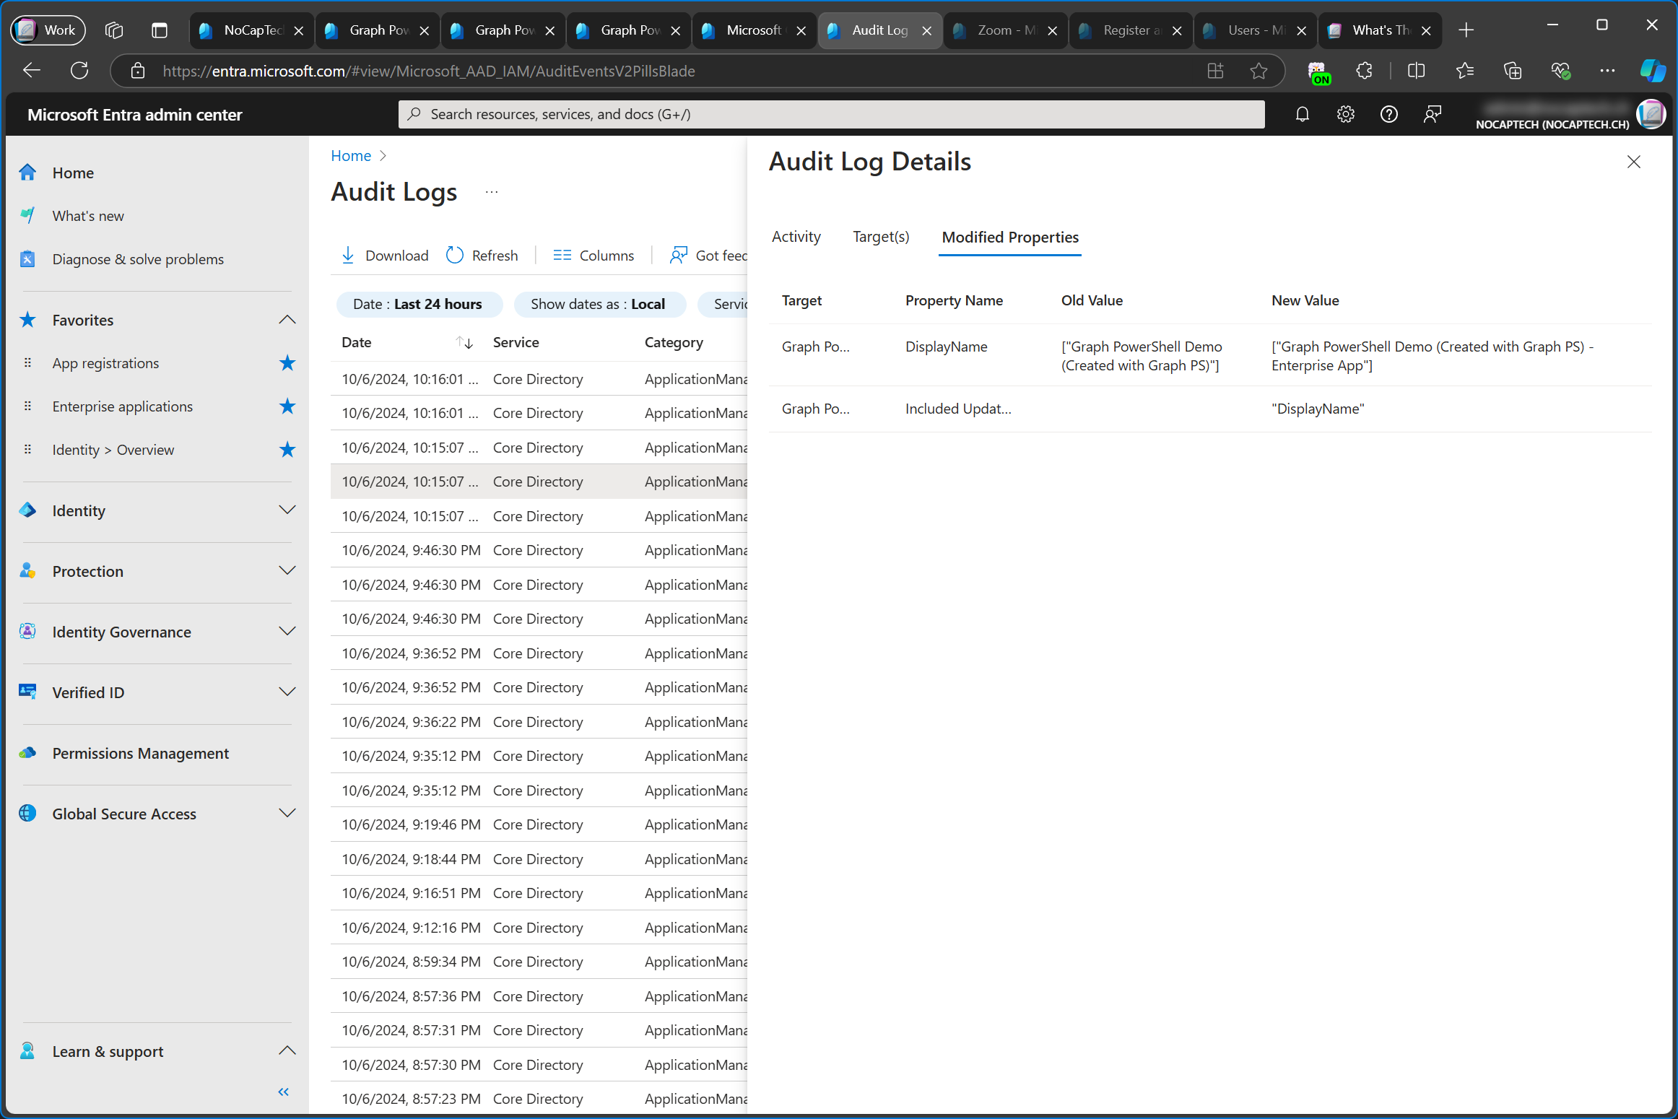Expand the Global Secure Access section

tap(287, 814)
